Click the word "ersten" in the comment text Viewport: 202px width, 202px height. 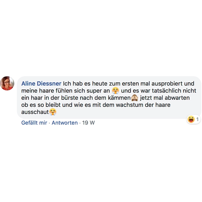click(x=130, y=84)
